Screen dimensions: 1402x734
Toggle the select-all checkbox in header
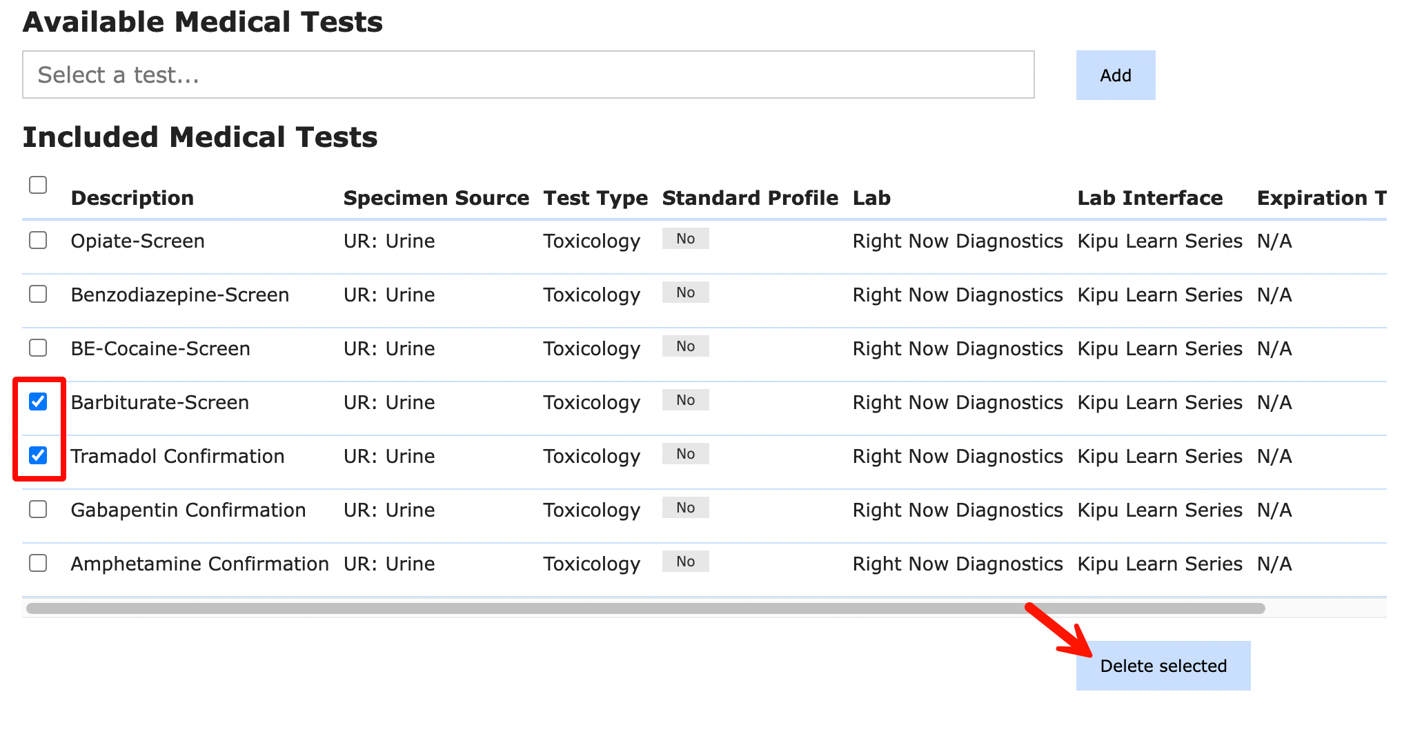click(38, 185)
